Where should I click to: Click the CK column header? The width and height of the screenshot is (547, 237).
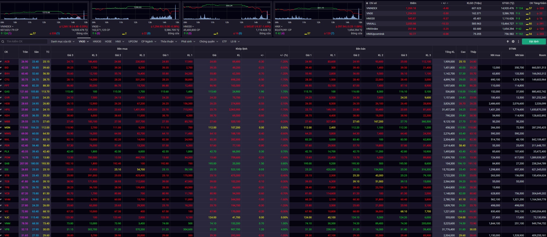6,52
